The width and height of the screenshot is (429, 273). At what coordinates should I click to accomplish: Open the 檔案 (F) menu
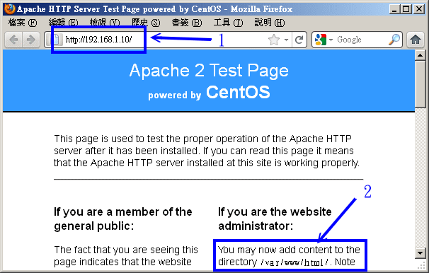click(23, 23)
